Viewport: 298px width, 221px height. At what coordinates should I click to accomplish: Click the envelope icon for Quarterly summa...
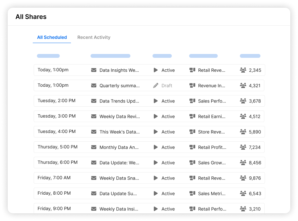(94, 85)
